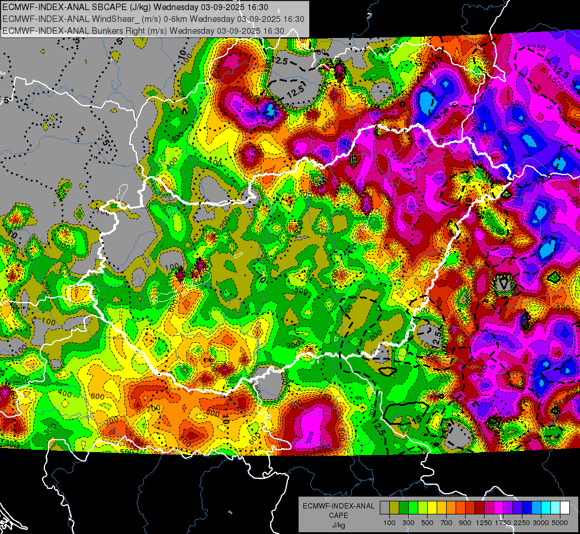
Task: Click the SBCAPE (J/kg) title line
Action: (136, 7)
